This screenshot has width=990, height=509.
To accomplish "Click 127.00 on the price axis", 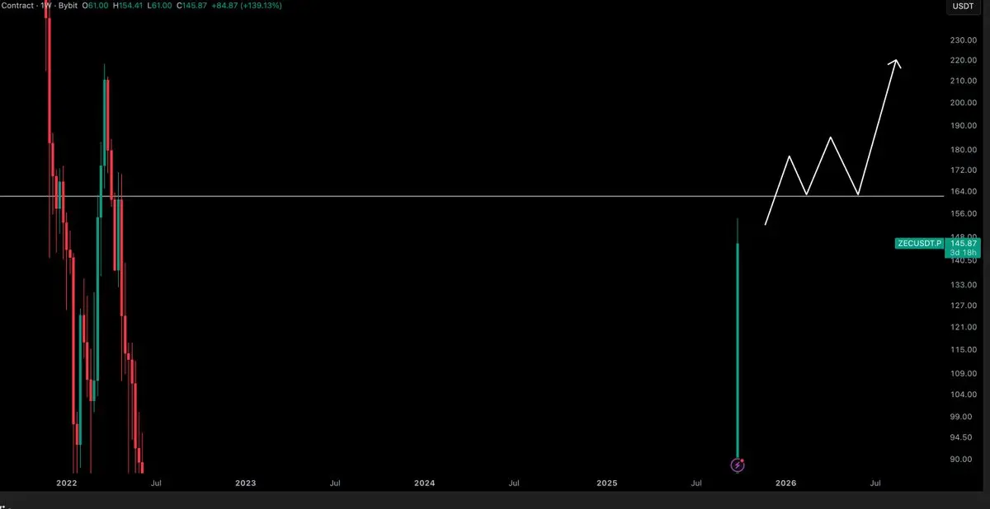I will (964, 306).
